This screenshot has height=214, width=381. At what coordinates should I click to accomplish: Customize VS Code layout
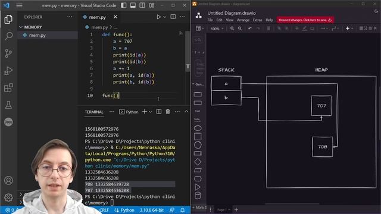click(152, 5)
